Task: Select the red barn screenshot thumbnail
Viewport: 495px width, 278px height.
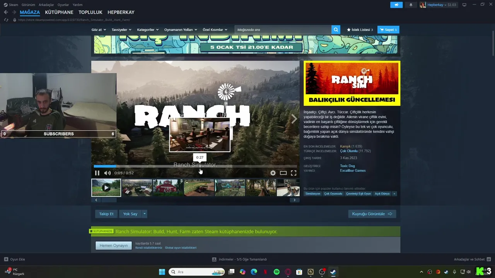Action: pyautogui.click(x=168, y=188)
